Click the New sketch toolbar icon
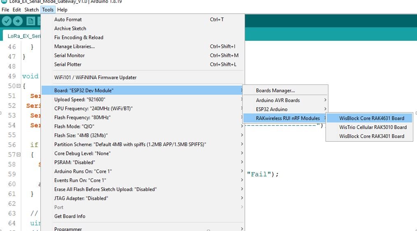417x231 pixels. pyautogui.click(x=30, y=21)
